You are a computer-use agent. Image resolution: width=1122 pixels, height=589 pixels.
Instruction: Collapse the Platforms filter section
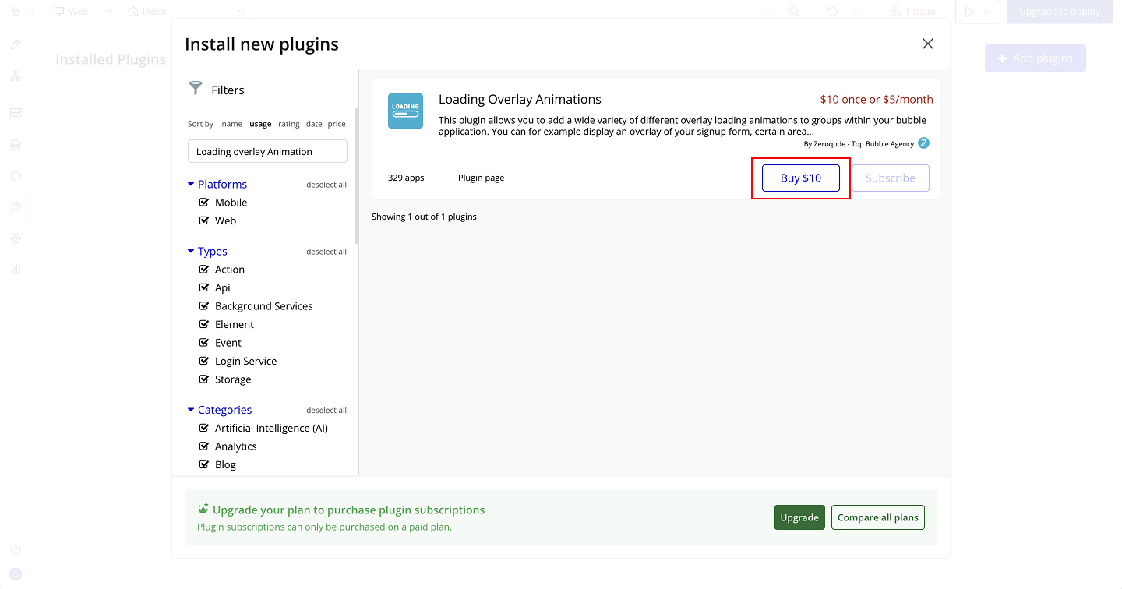[x=191, y=185]
